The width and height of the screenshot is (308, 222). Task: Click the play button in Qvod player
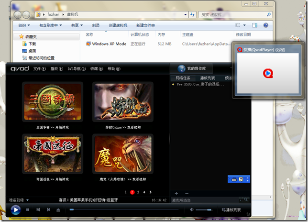tap(15, 210)
